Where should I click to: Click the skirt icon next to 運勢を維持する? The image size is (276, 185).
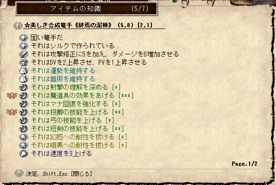click(x=24, y=71)
